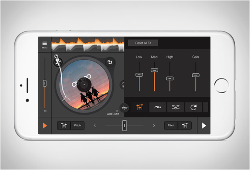Open the music library icon on turntable
250x170 pixels.
coord(110,62)
